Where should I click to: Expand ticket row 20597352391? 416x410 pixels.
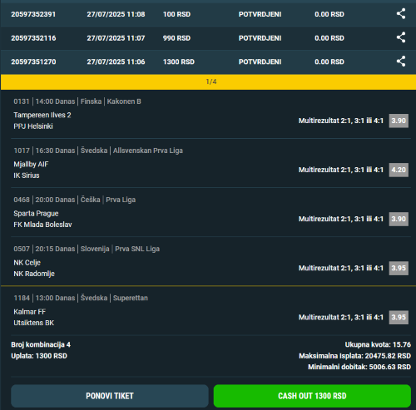(x=208, y=14)
